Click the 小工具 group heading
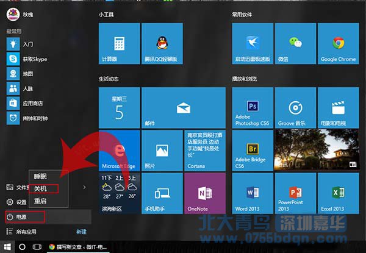The image size is (366, 253). pyautogui.click(x=106, y=15)
